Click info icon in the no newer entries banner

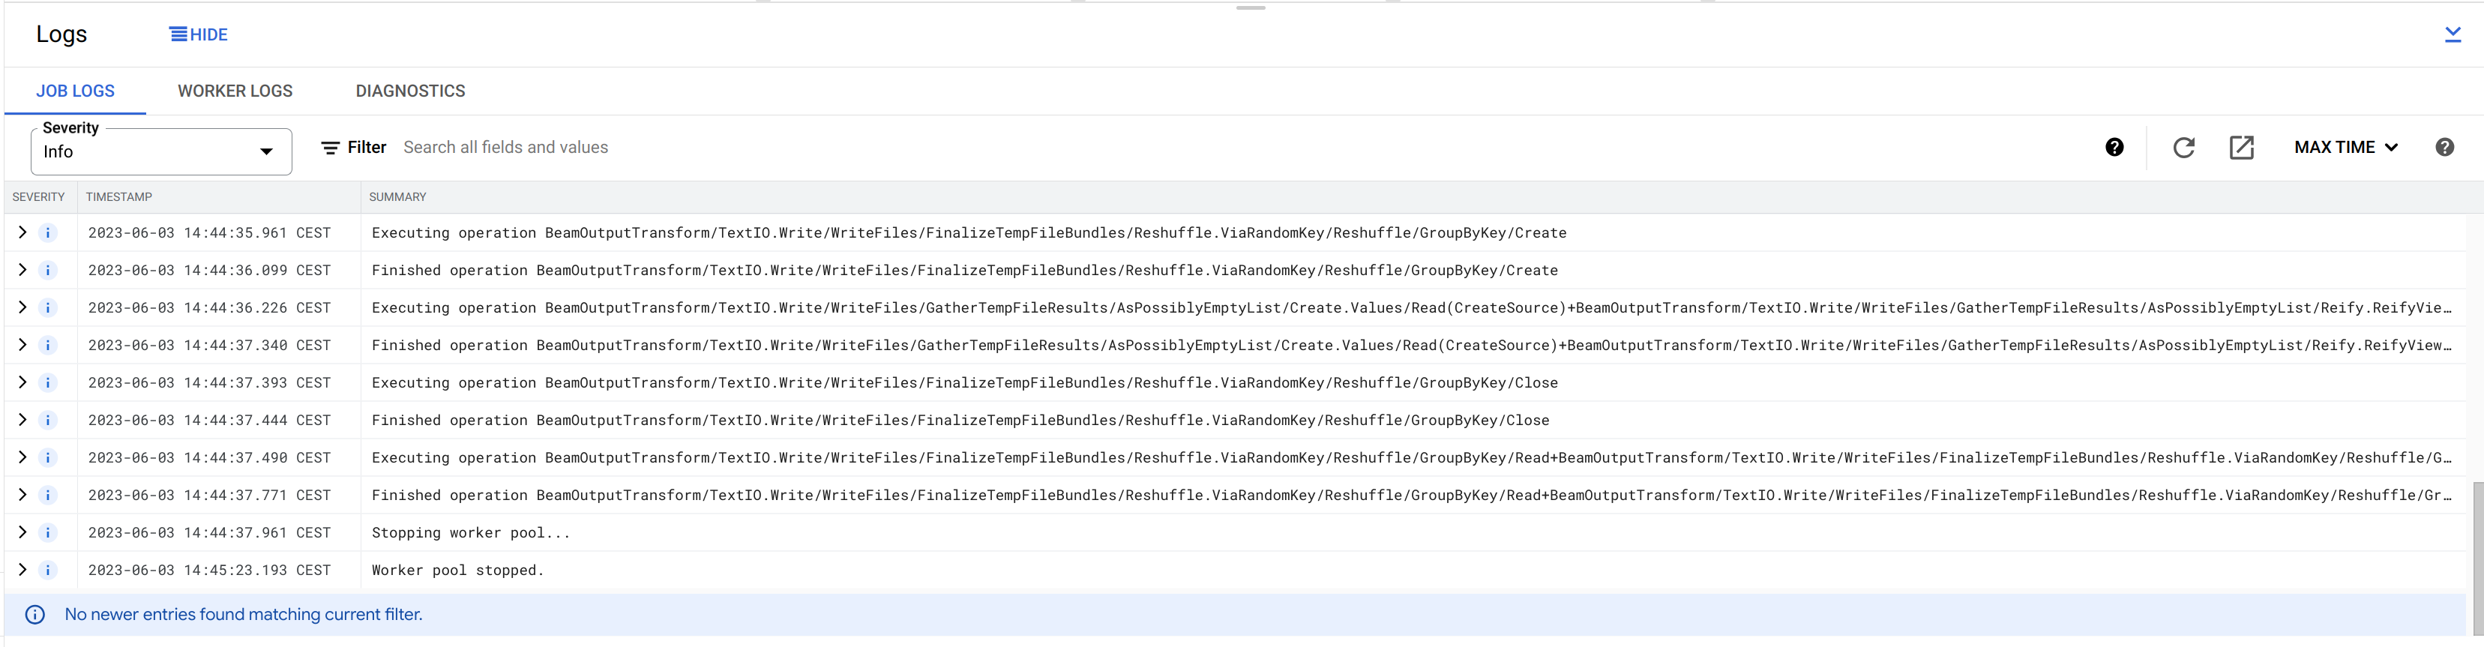point(34,616)
